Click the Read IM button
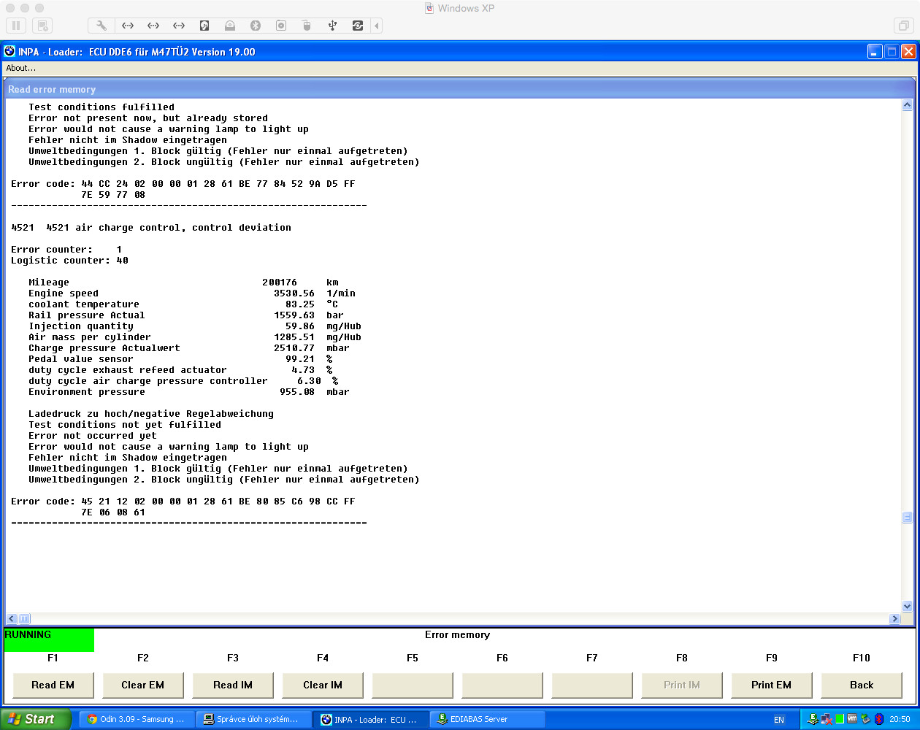Image resolution: width=920 pixels, height=730 pixels. coord(233,685)
